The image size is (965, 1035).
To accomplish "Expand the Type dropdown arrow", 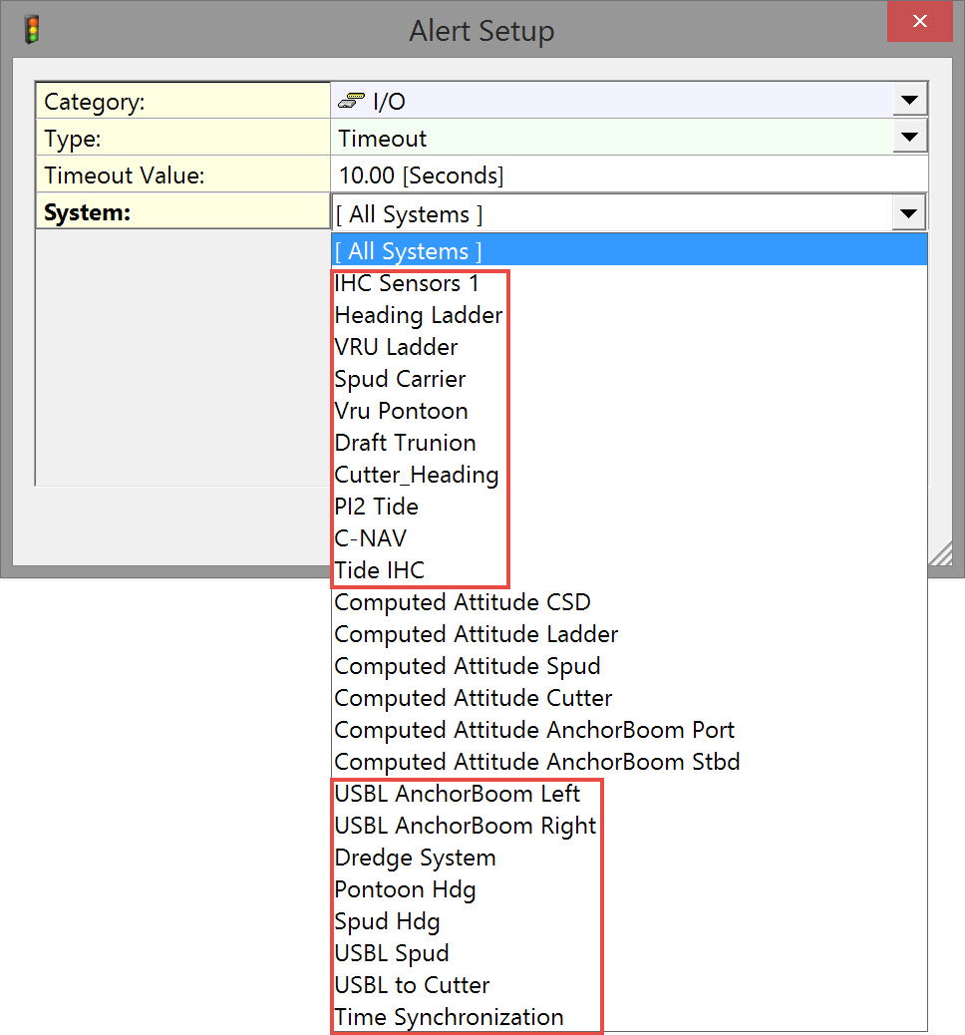I will click(x=908, y=138).
